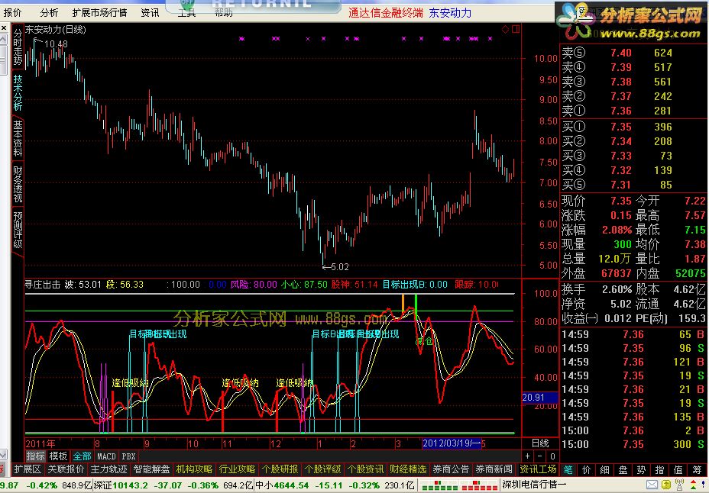Open the 扩展市场行情 menu
Viewport: 709px width, 493px height.
tap(100, 13)
